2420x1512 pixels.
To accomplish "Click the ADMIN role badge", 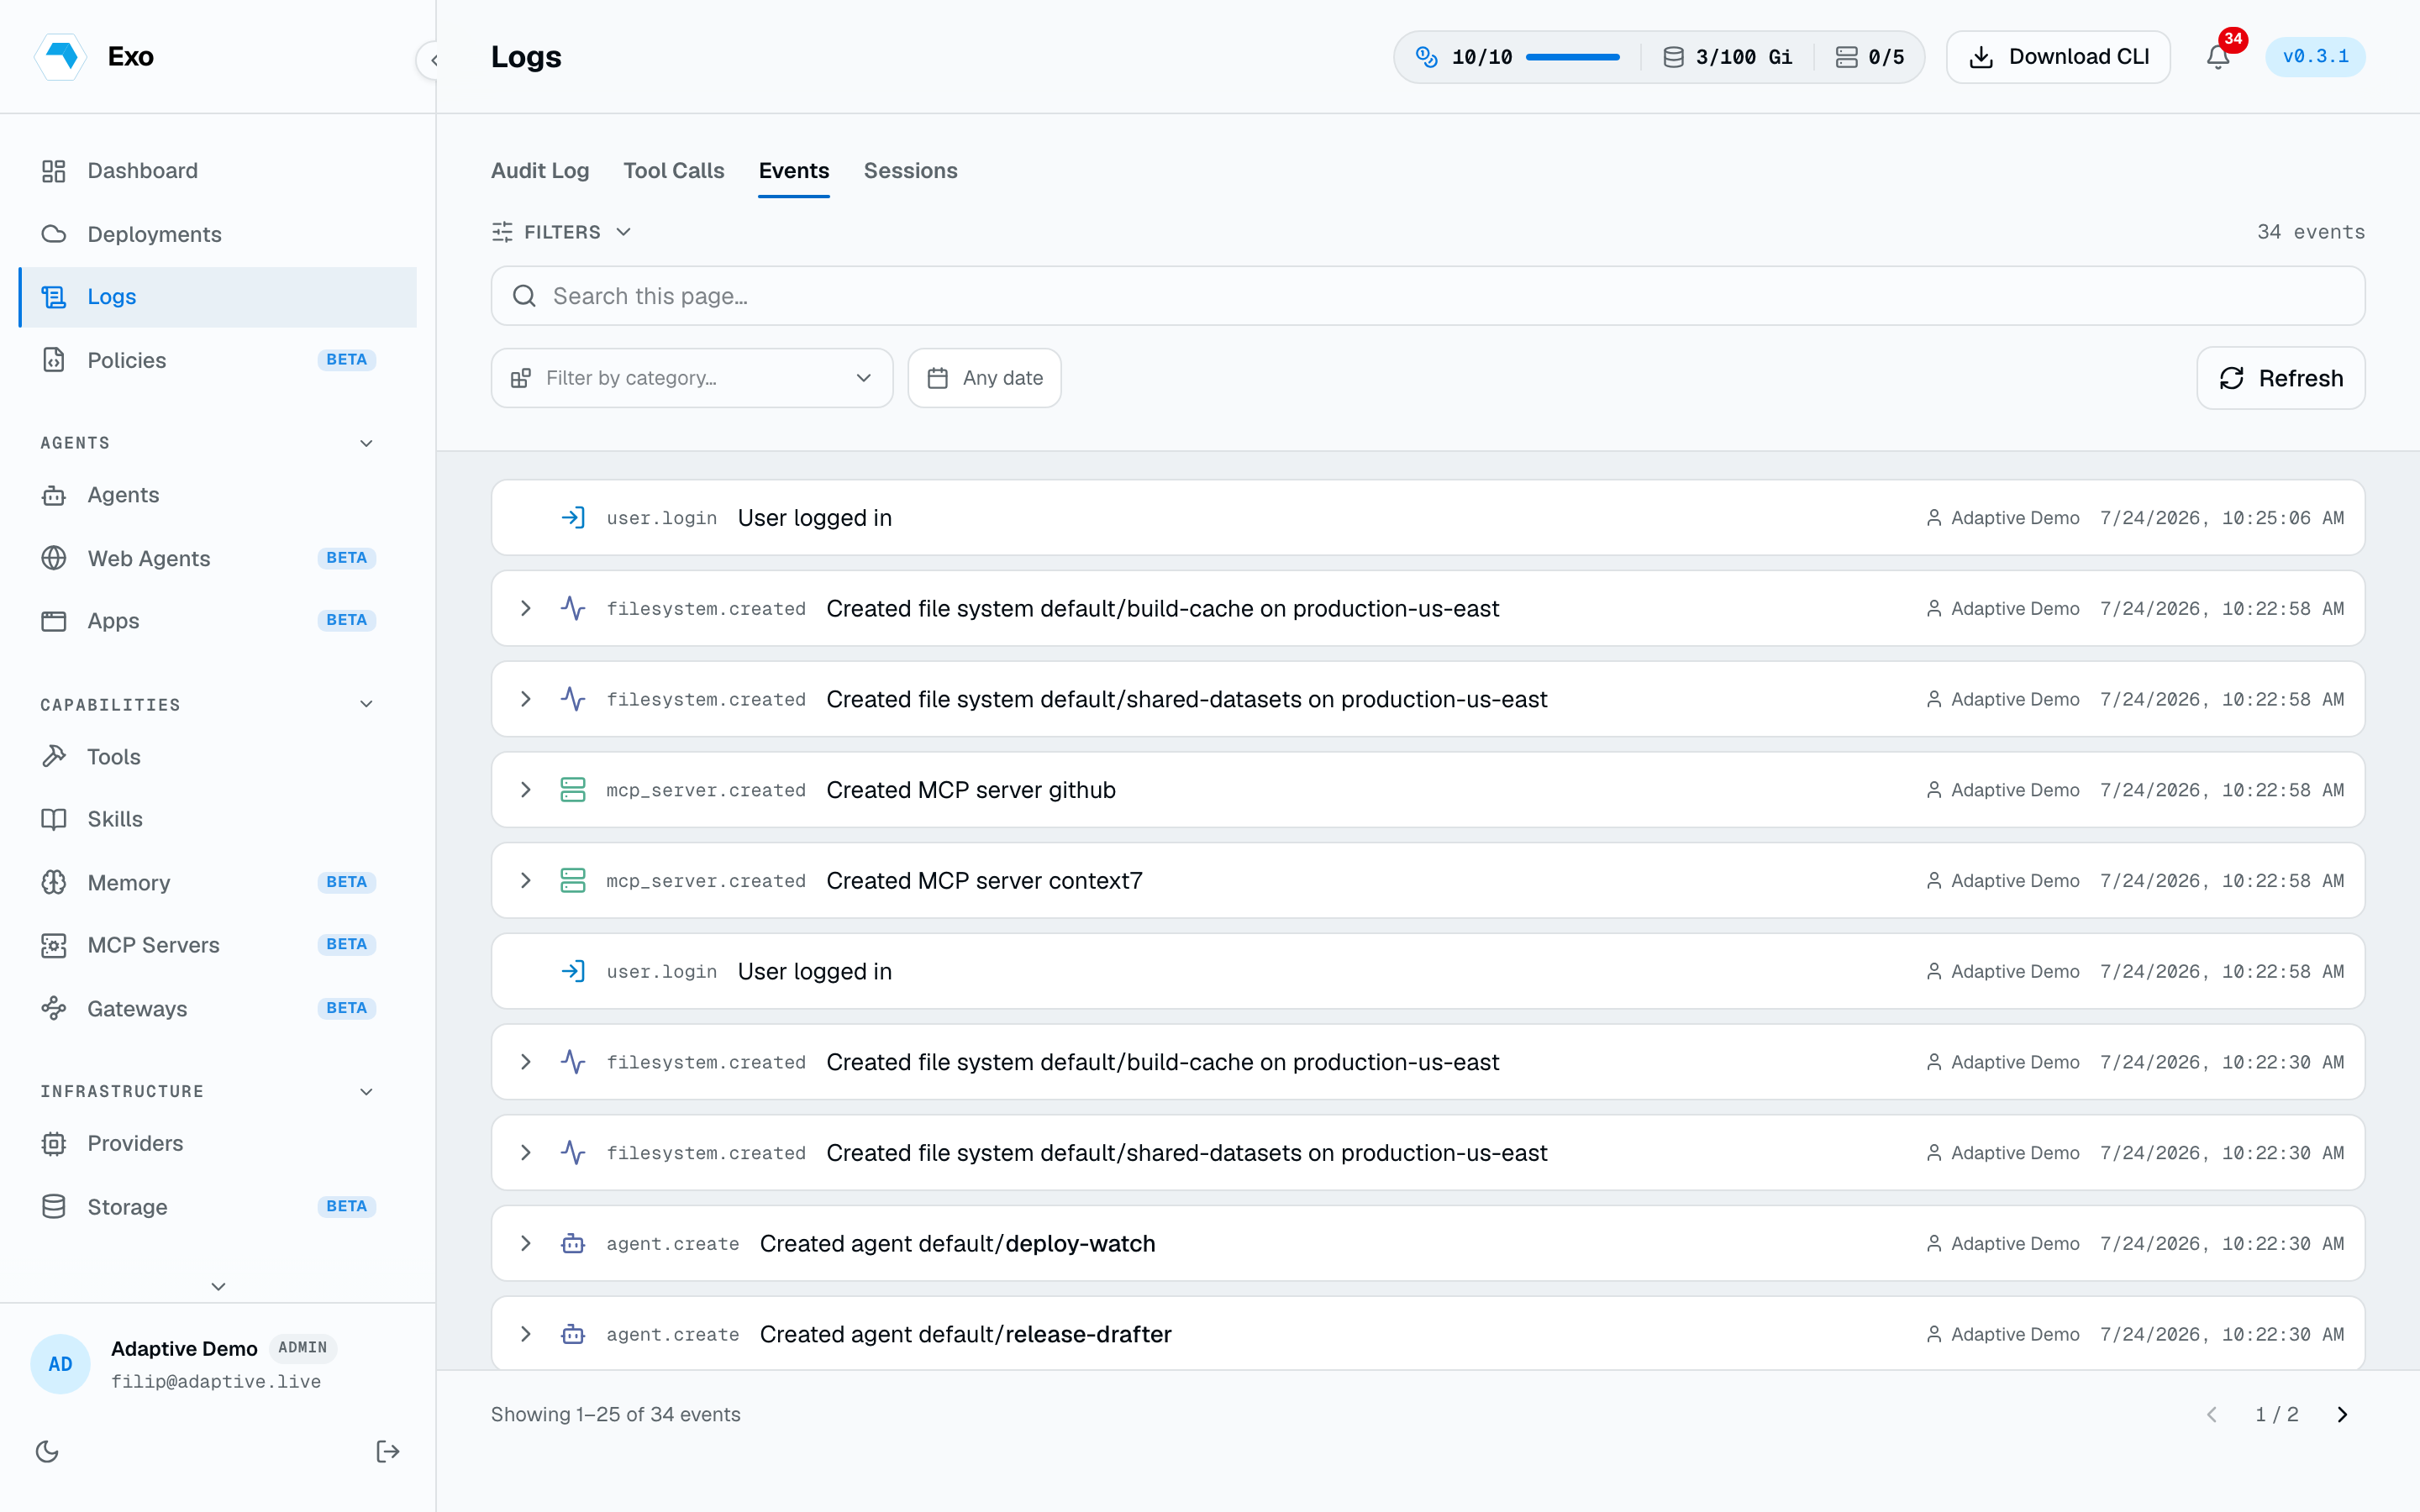I will [303, 1348].
